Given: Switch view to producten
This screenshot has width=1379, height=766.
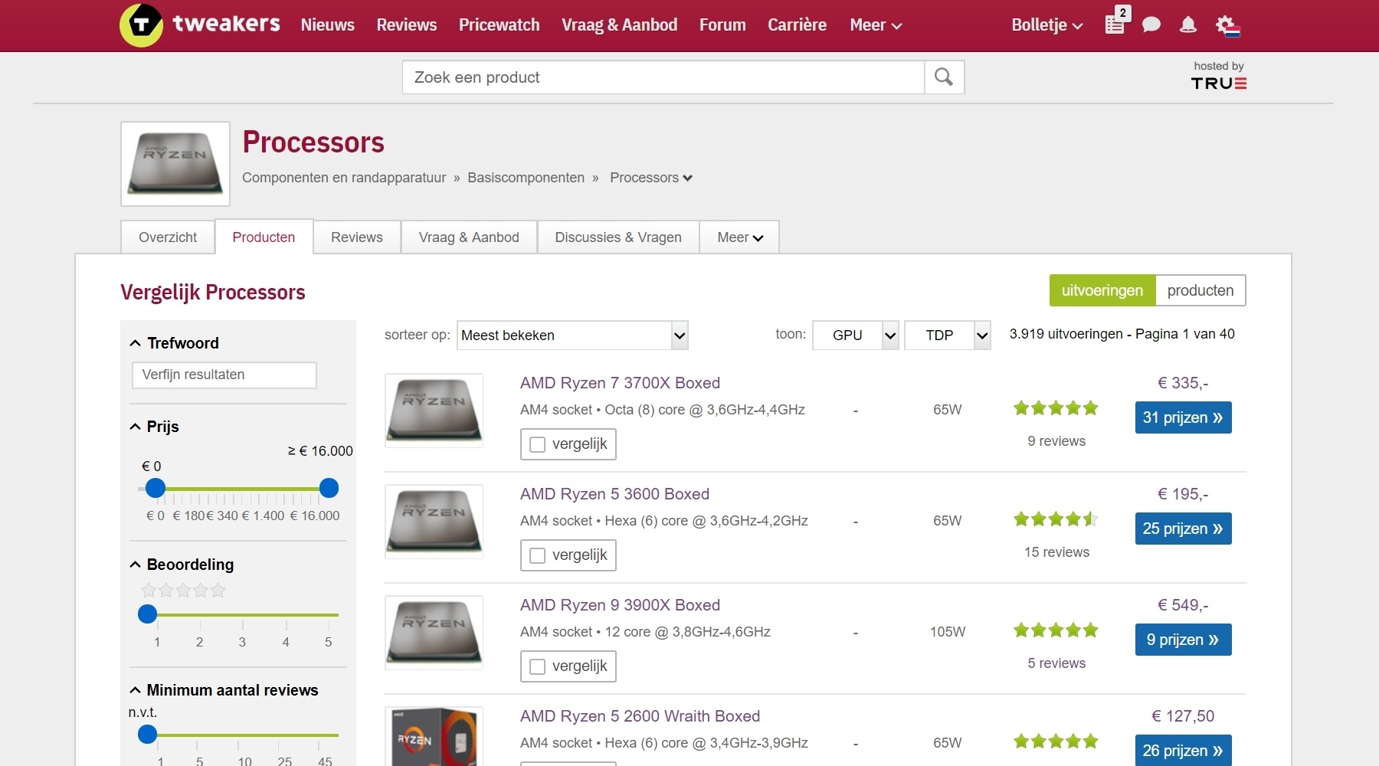Looking at the screenshot, I should [x=1200, y=290].
